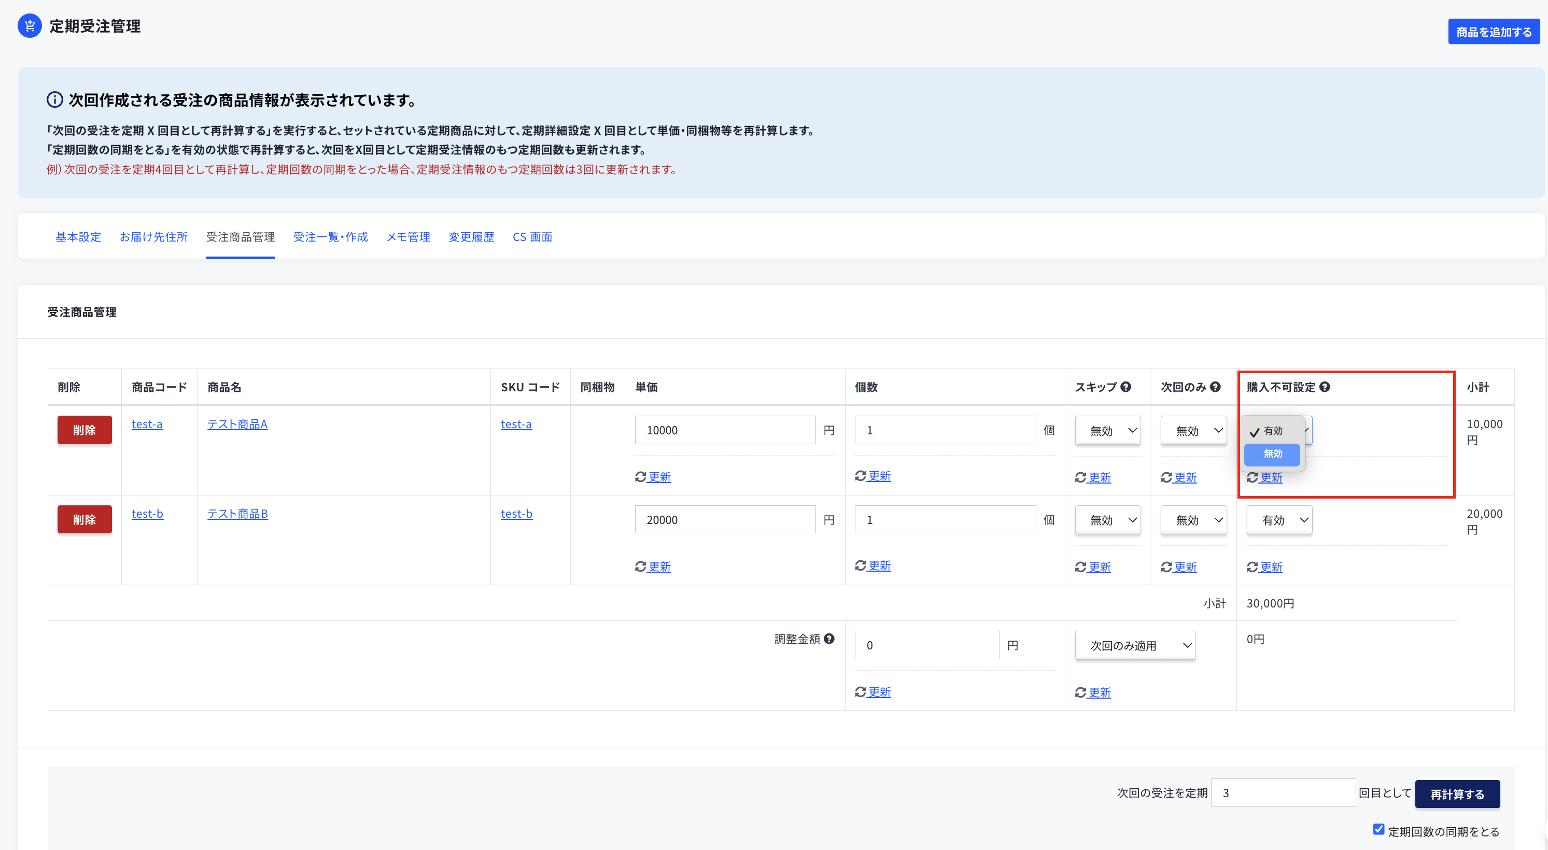This screenshot has width=1548, height=850.
Task: Switch to 変更履歴 tab
Action: coord(472,237)
